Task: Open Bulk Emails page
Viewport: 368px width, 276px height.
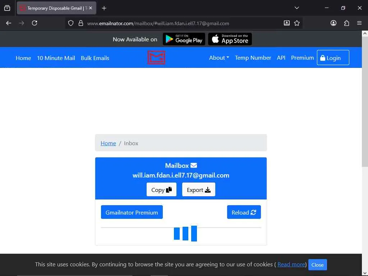Action: tap(95, 58)
